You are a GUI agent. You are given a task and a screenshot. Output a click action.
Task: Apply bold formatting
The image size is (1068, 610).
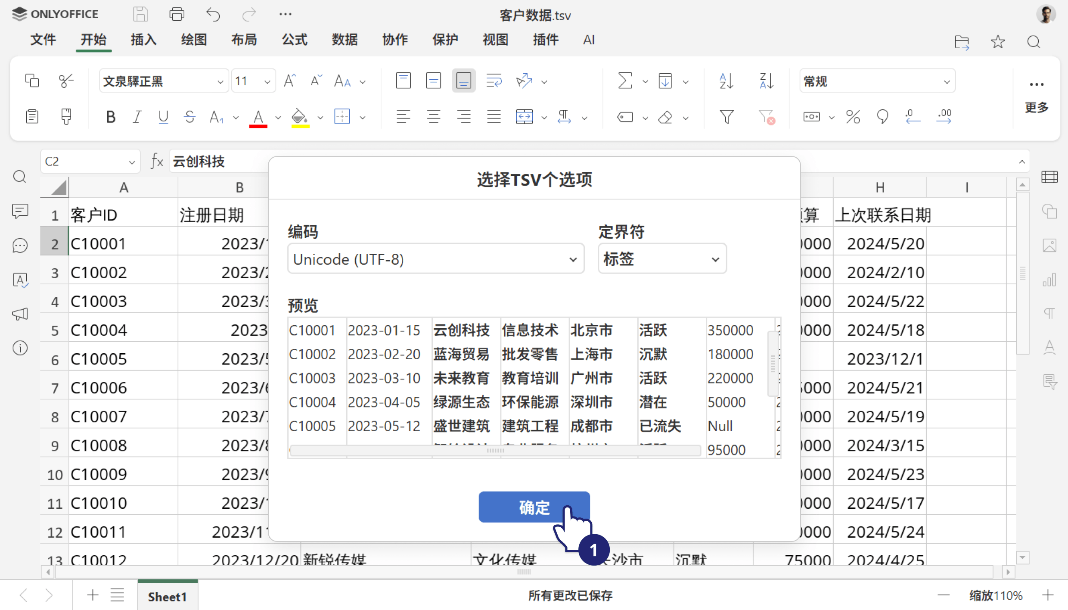coord(111,117)
